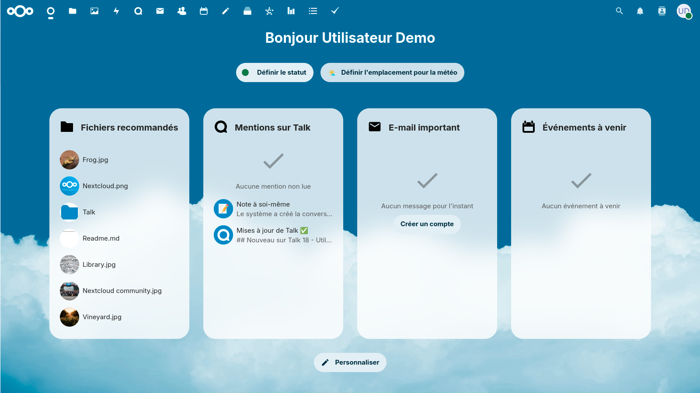Click the Définir le statut button
Viewport: 700px width, 393px height.
(x=275, y=72)
